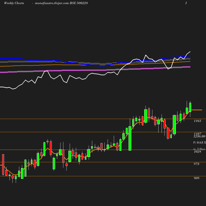Click the 1236.00 current price label
This screenshot has height=206, width=206.
(x=199, y=136)
